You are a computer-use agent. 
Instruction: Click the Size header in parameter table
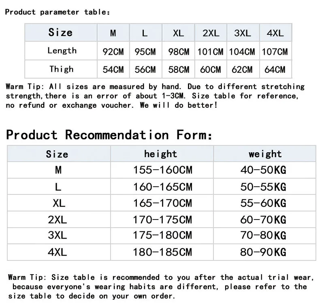point(60,32)
